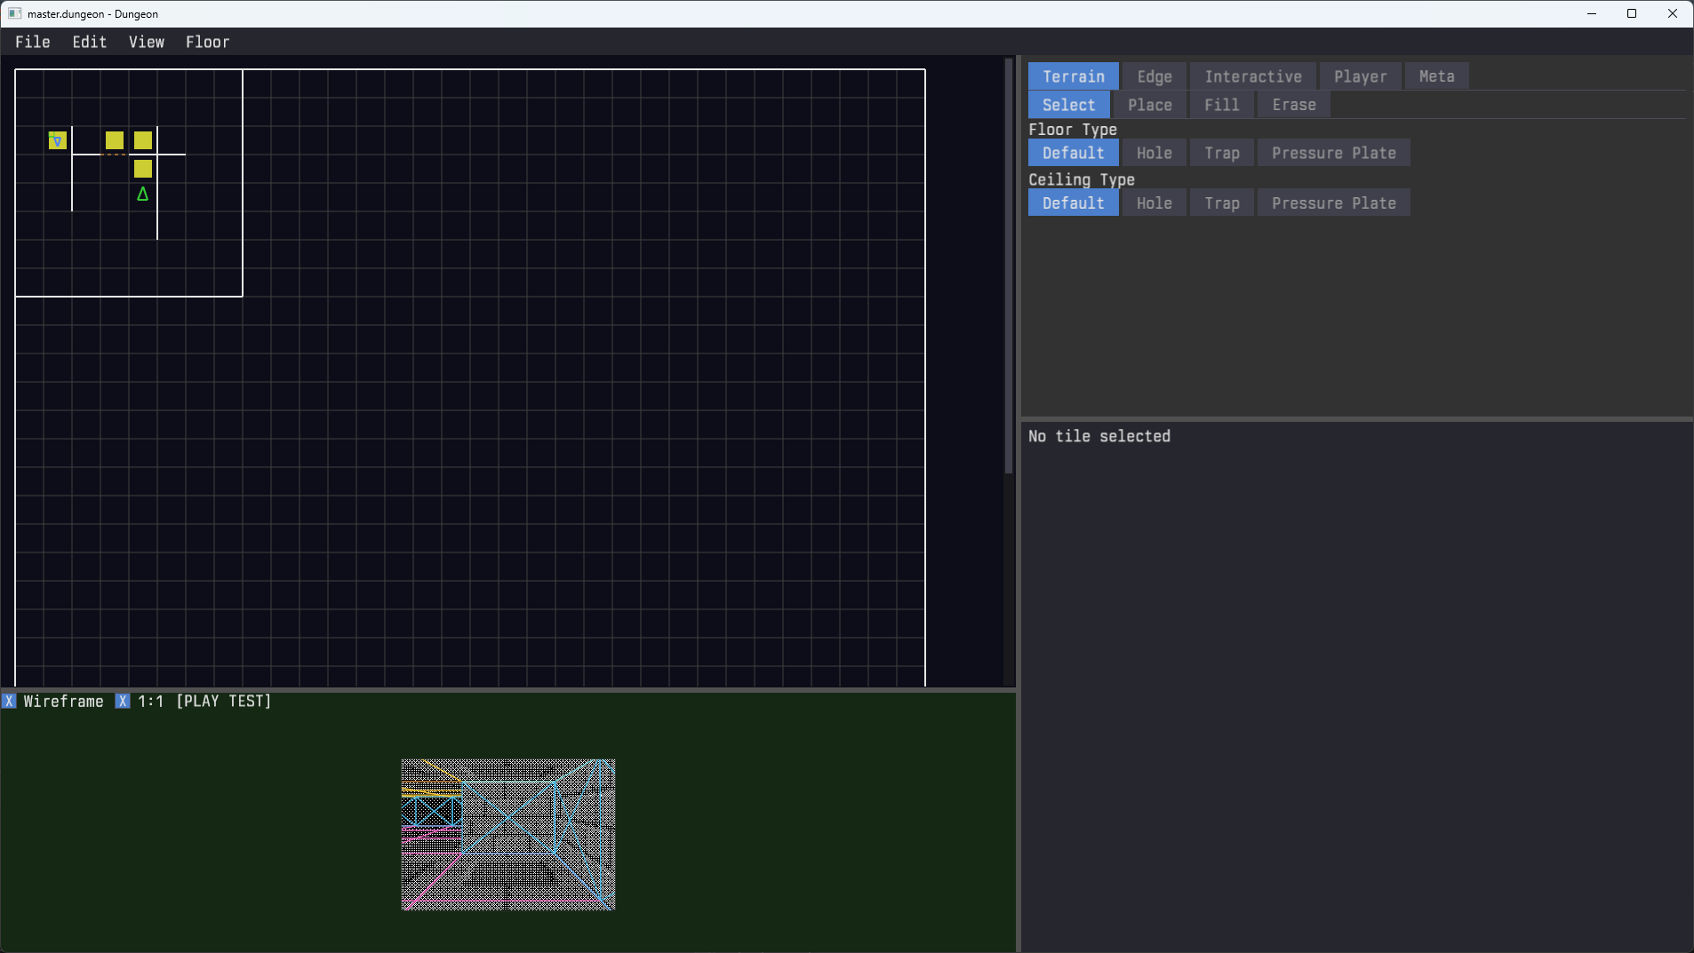Image resolution: width=1694 pixels, height=953 pixels.
Task: Click the 3D wireframe preview viewport
Action: point(508,834)
